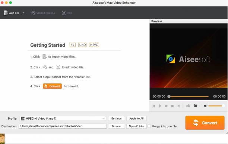This screenshot has height=144, width=228.
Task: Close the window with the red button
Action: coord(2,3)
